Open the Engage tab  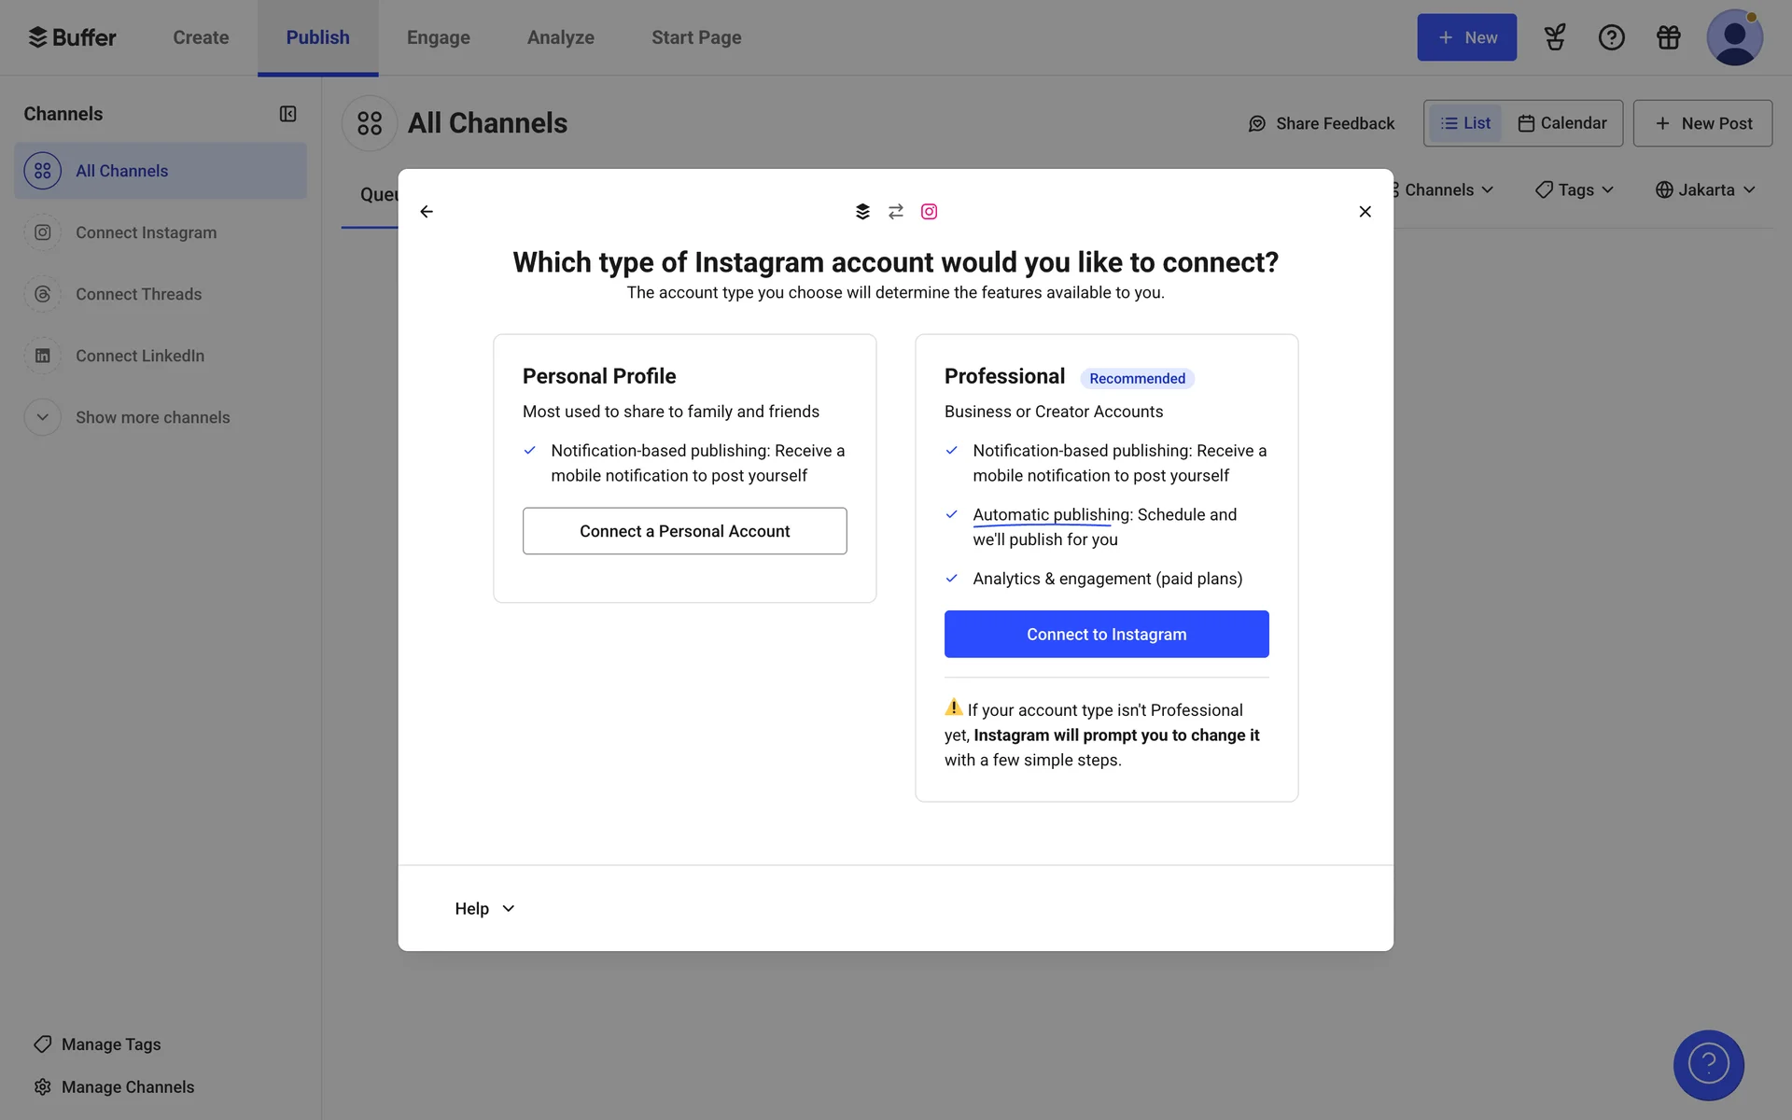pyautogui.click(x=438, y=37)
